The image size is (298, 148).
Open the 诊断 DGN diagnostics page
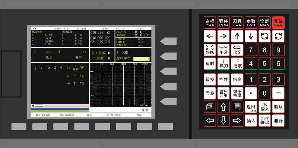[264, 23]
